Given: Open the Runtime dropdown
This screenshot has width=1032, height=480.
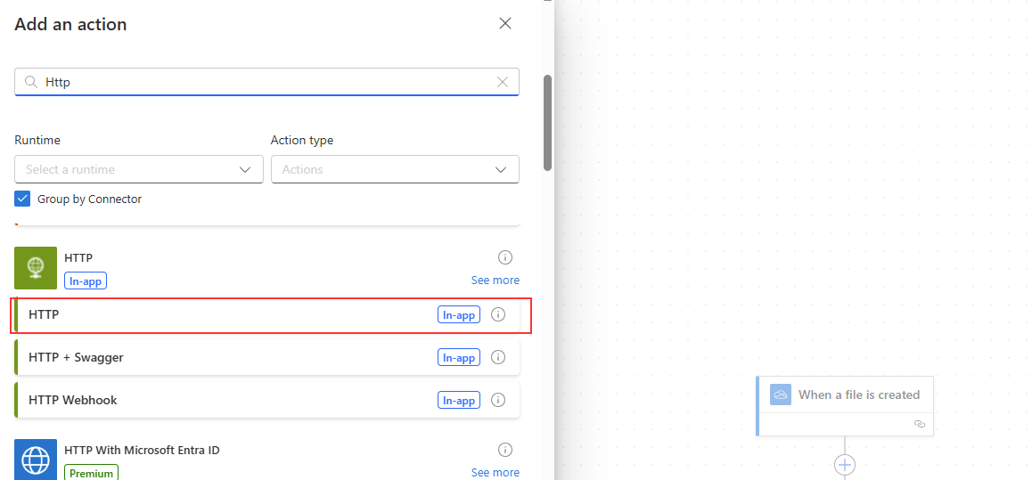Looking at the screenshot, I should 139,169.
